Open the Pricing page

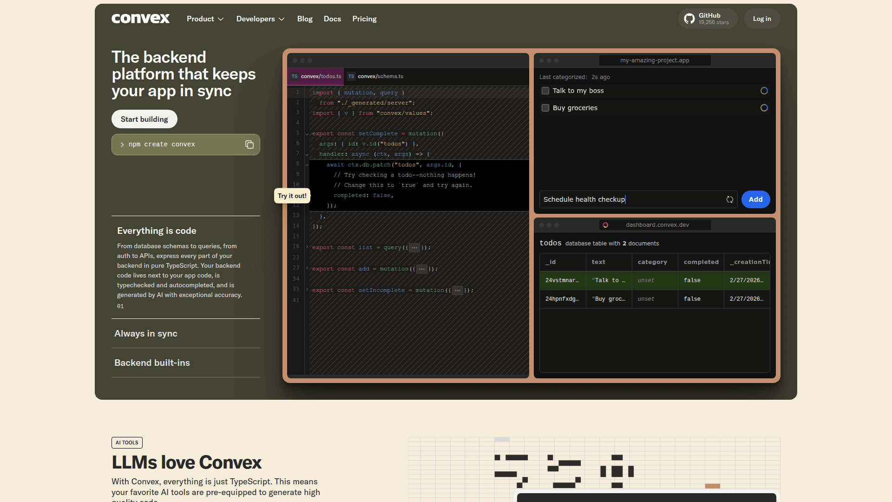point(364,19)
